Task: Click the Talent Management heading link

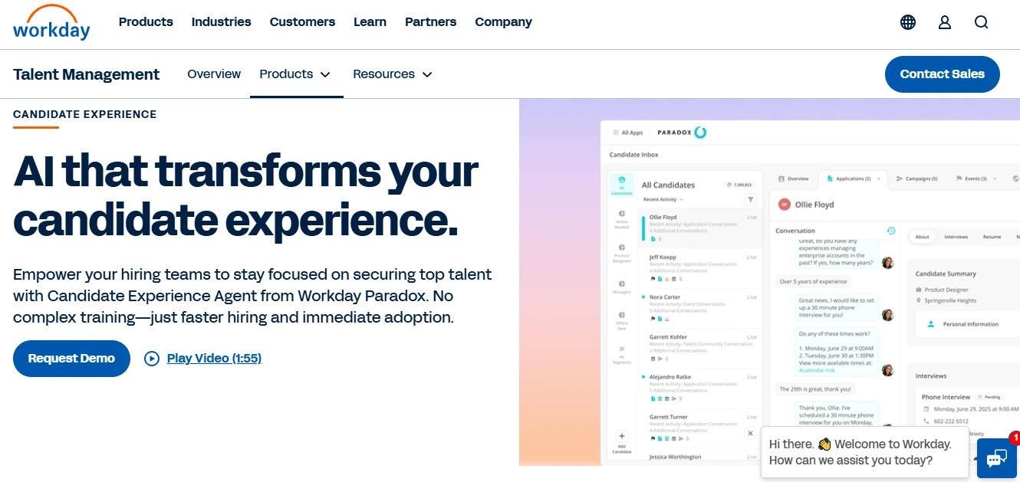Action: (x=87, y=74)
